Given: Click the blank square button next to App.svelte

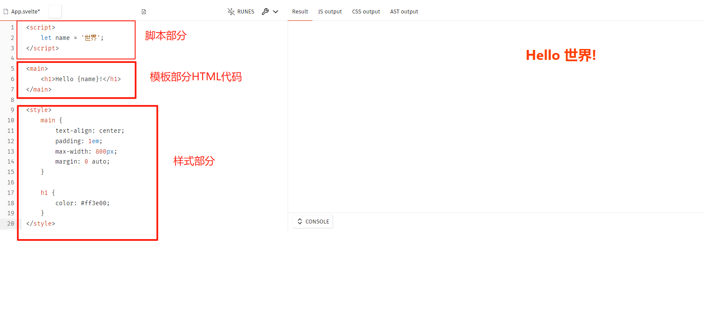Looking at the screenshot, I should (x=55, y=12).
